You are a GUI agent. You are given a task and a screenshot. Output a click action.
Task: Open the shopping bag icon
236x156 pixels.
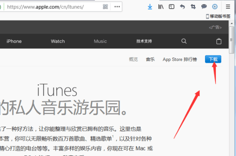[219, 41]
